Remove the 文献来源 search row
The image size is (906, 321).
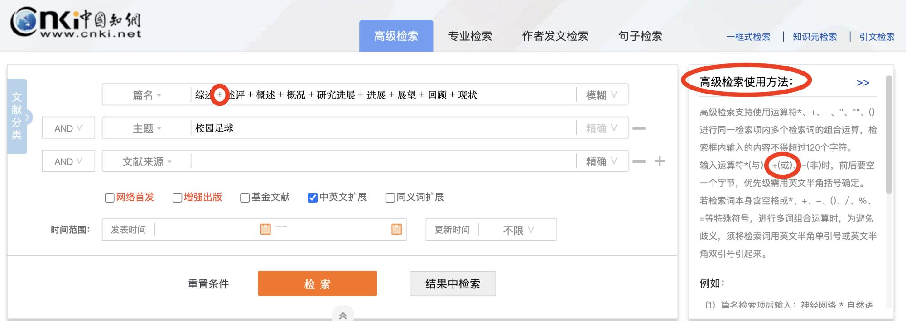(639, 161)
